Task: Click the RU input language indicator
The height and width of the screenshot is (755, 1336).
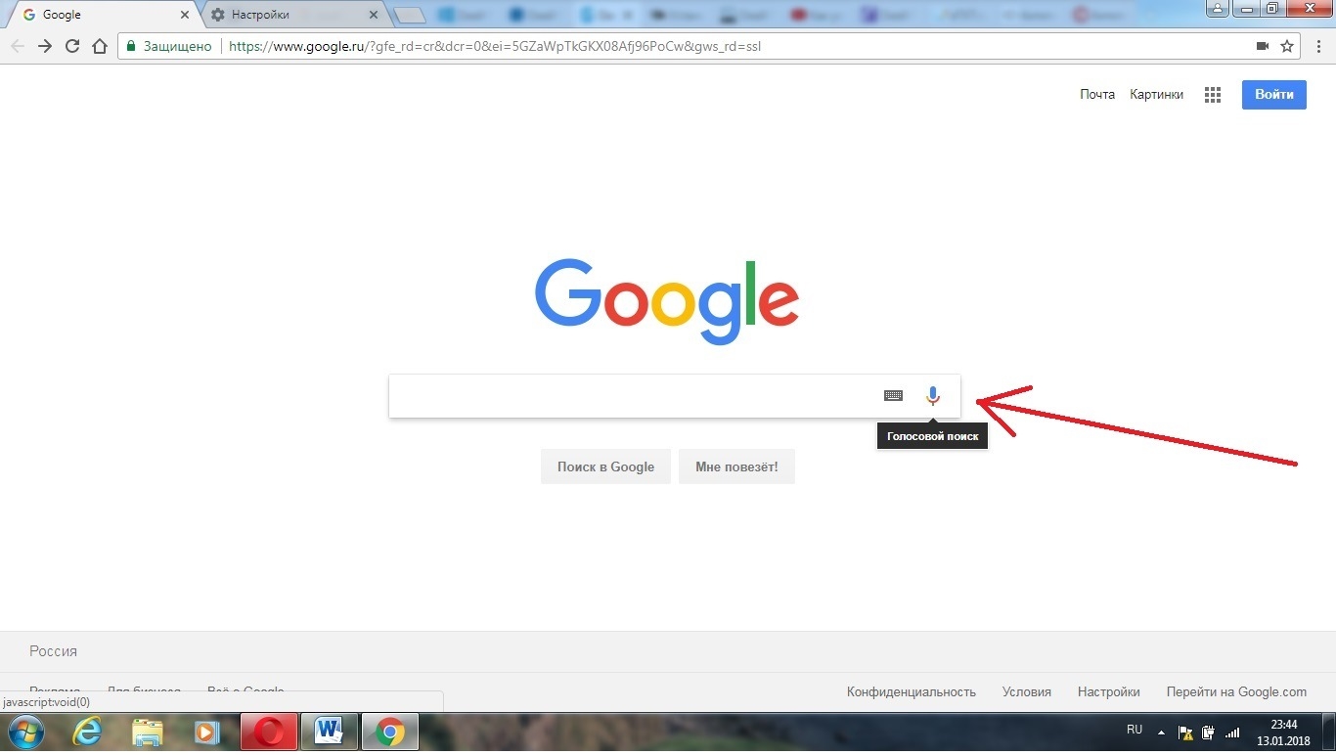Action: tap(1135, 730)
